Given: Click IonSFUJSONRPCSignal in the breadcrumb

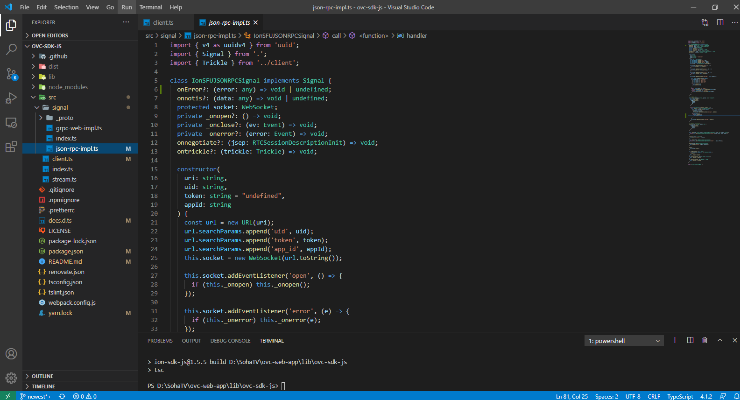Looking at the screenshot, I should pyautogui.click(x=284, y=35).
